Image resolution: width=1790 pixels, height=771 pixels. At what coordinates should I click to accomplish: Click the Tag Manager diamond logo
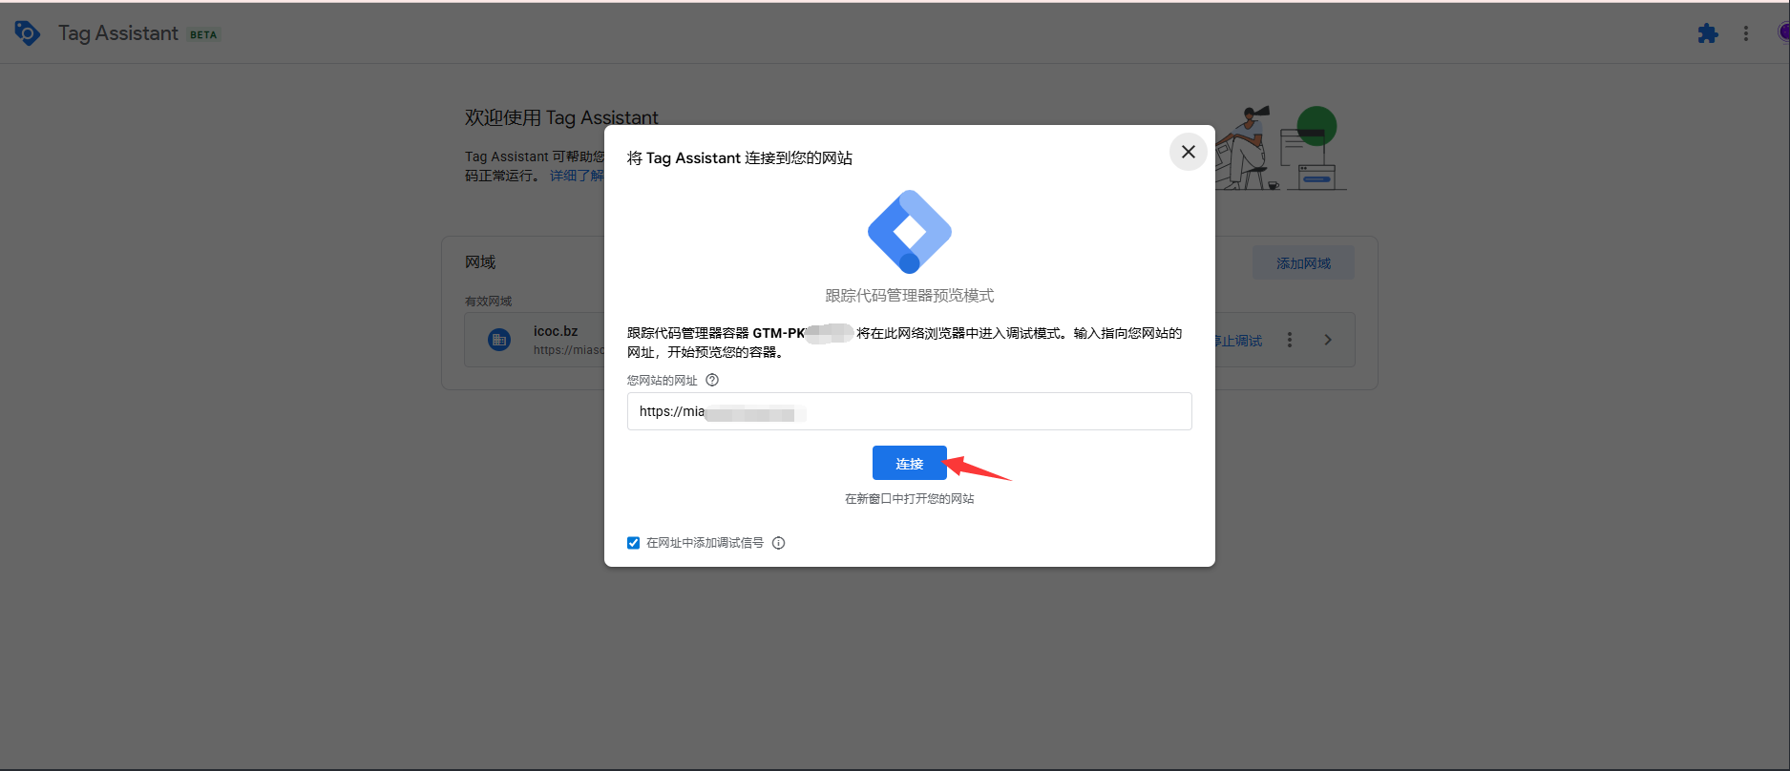[910, 232]
